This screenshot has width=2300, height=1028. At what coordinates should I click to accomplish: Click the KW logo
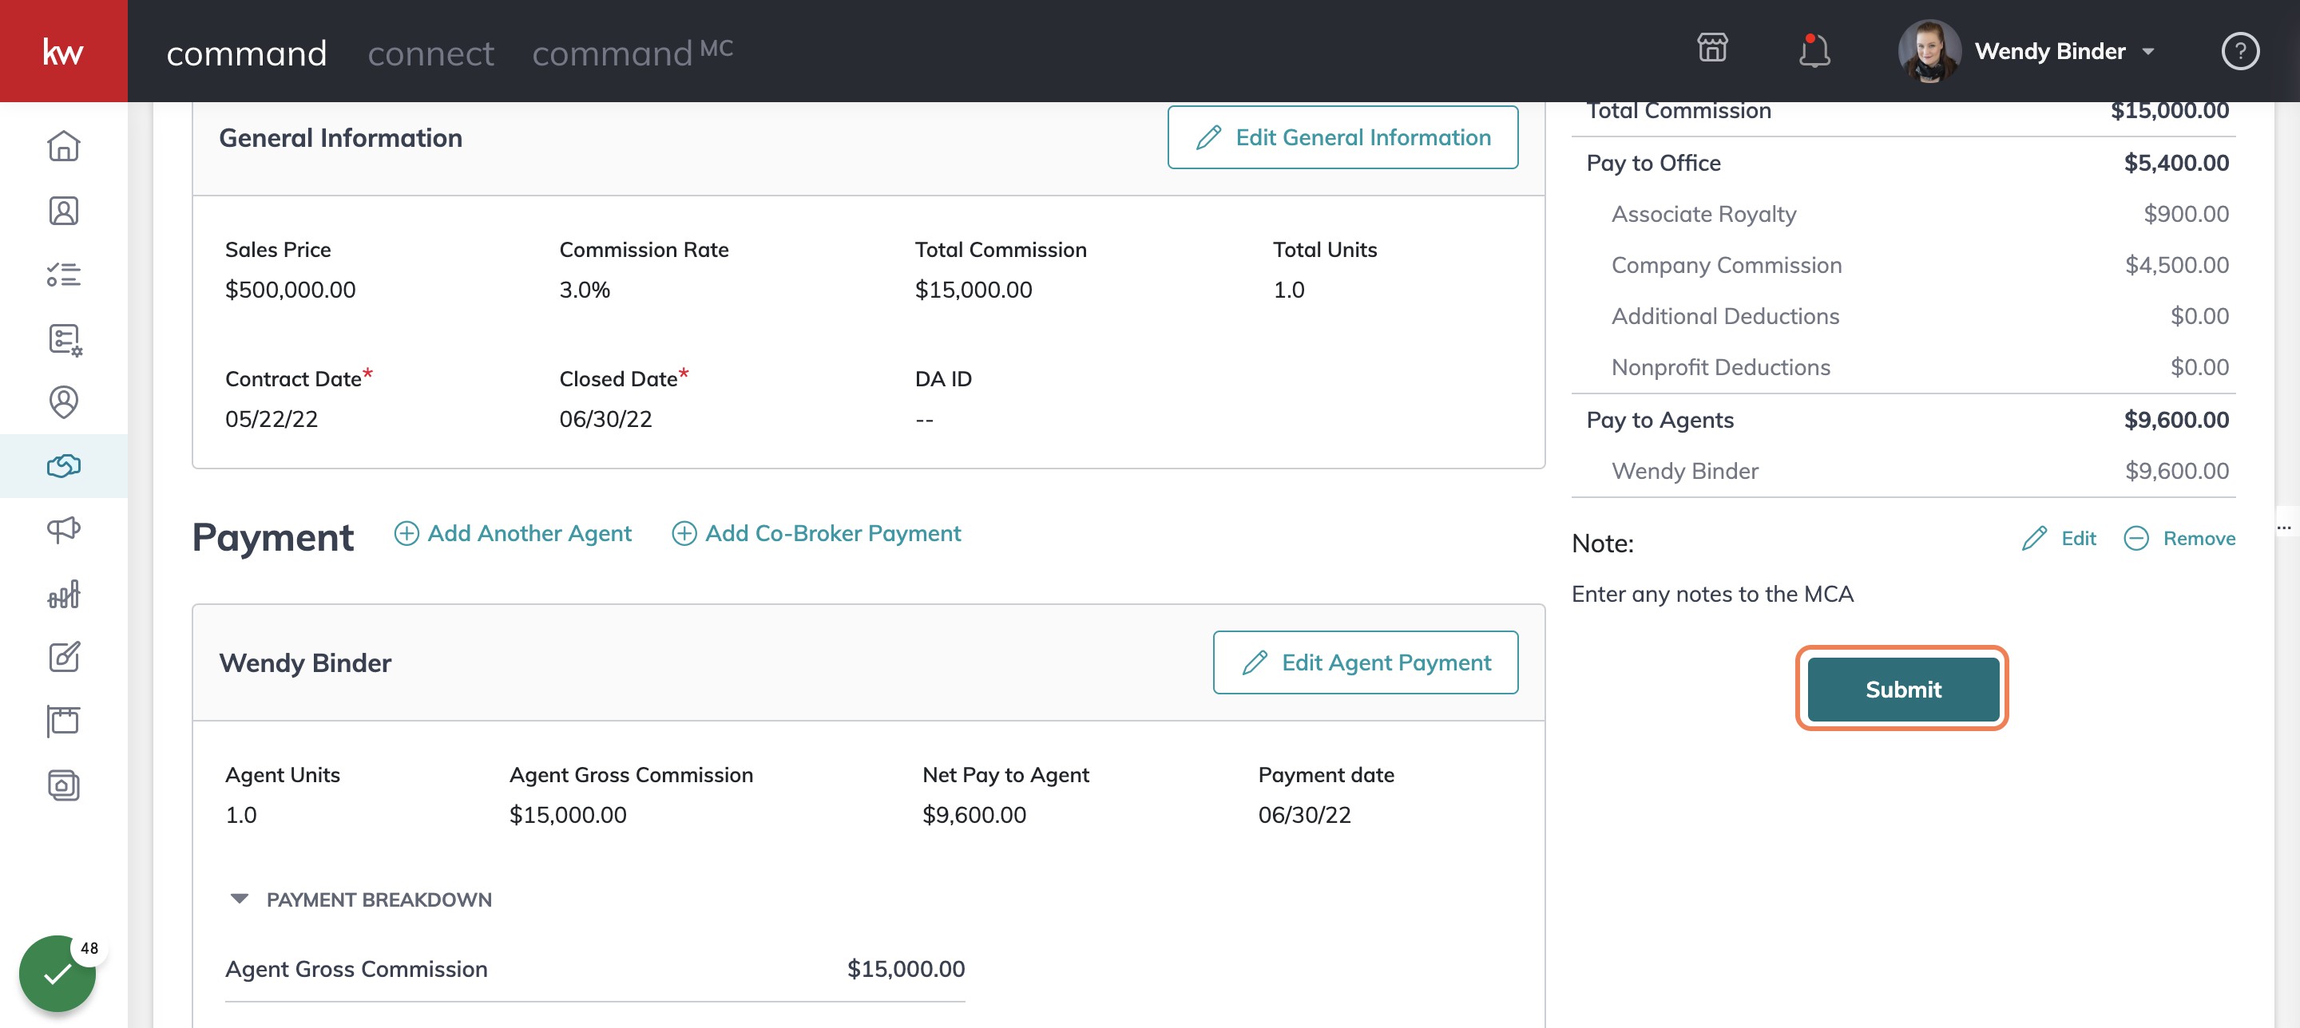63,52
